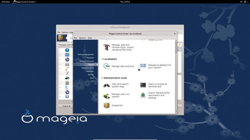The width and height of the screenshot is (250, 140).
Task: Open File menu in Software Management window
Action: [59, 32]
